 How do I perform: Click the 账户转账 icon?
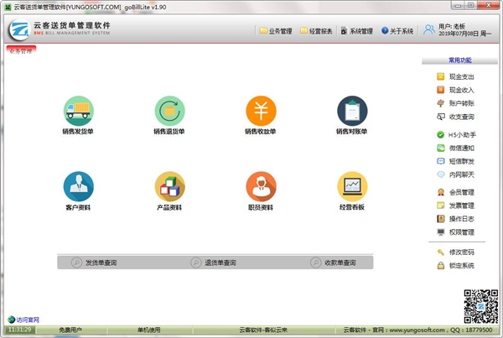[x=441, y=103]
